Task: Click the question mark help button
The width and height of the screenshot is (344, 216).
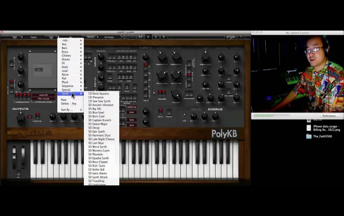Action: (x=241, y=37)
